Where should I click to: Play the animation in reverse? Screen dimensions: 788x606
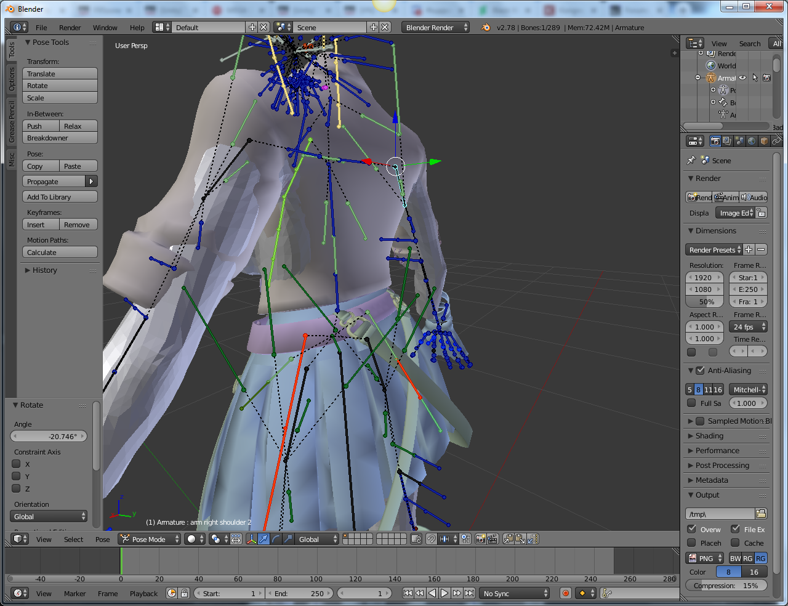(432, 593)
